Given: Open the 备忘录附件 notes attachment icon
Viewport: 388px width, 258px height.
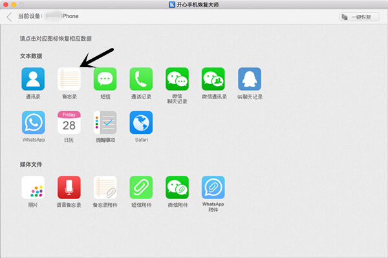Looking at the screenshot, I should click(x=105, y=188).
